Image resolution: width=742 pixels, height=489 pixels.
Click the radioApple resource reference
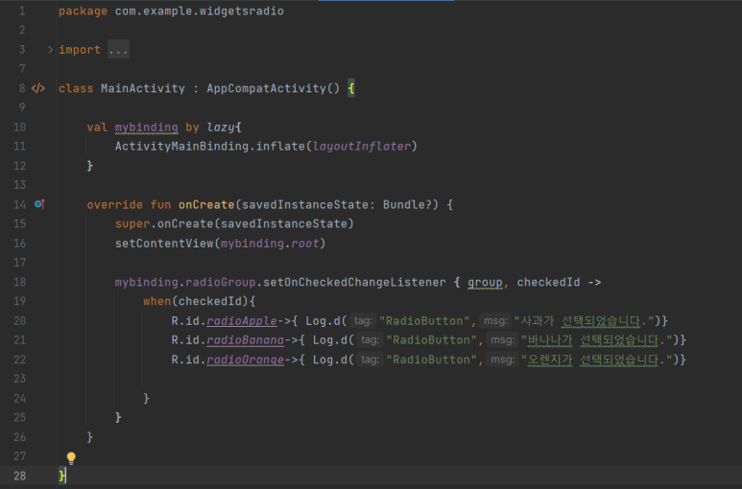242,321
